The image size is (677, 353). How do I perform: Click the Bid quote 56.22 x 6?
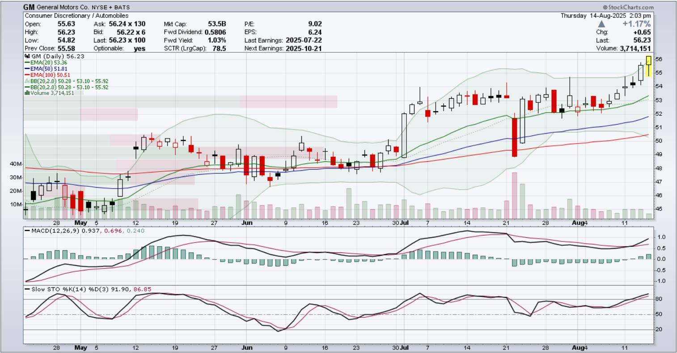pos(131,32)
